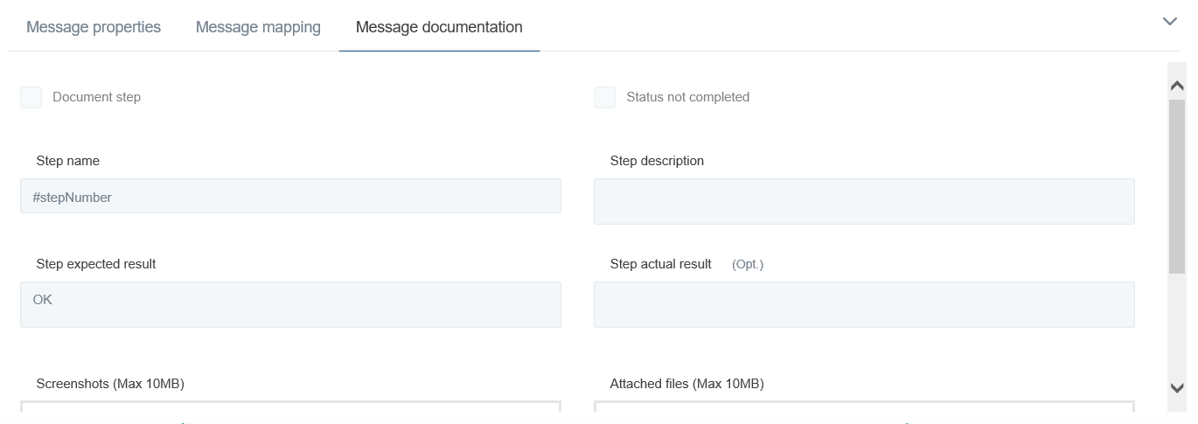Click the 'Status not completed' label text

(687, 97)
